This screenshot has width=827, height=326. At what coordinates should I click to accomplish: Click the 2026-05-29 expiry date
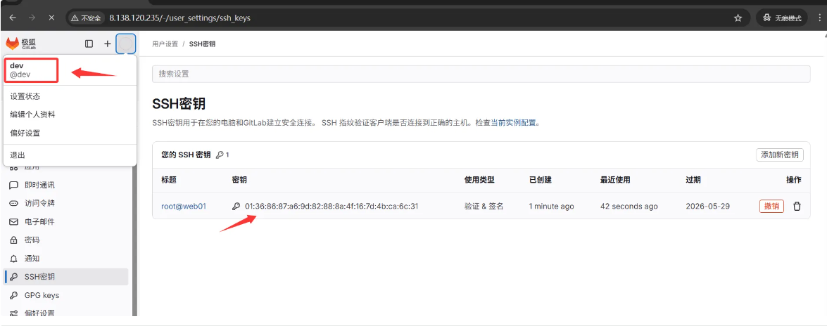click(x=708, y=207)
